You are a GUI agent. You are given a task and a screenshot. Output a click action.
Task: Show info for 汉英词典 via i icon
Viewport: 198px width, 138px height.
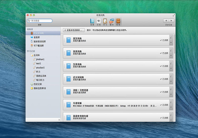[x=171, y=63]
